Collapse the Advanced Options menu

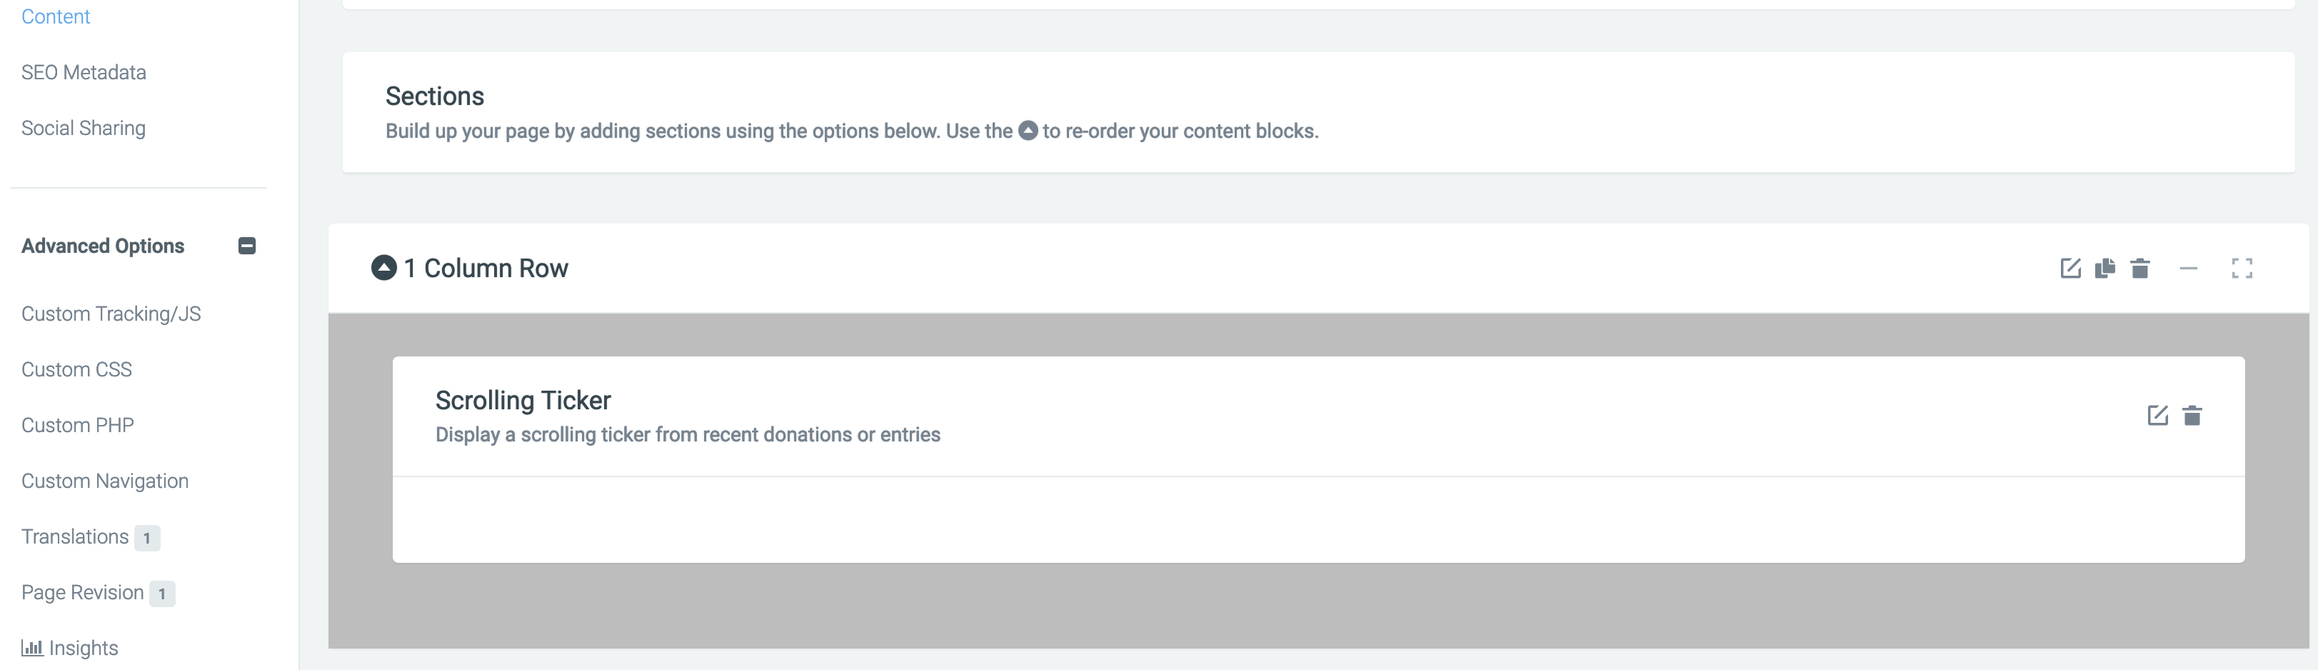click(246, 246)
